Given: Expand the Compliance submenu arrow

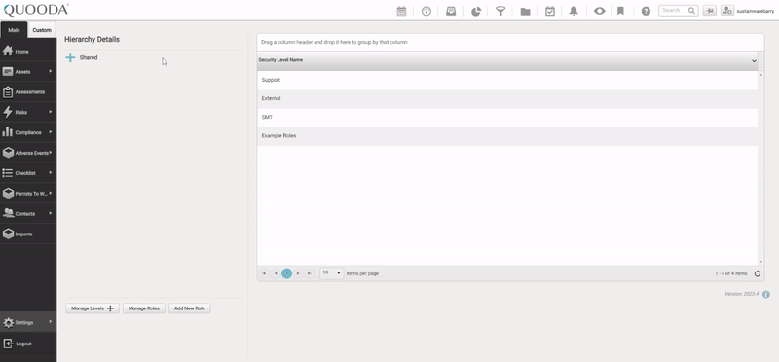Looking at the screenshot, I should (51, 132).
